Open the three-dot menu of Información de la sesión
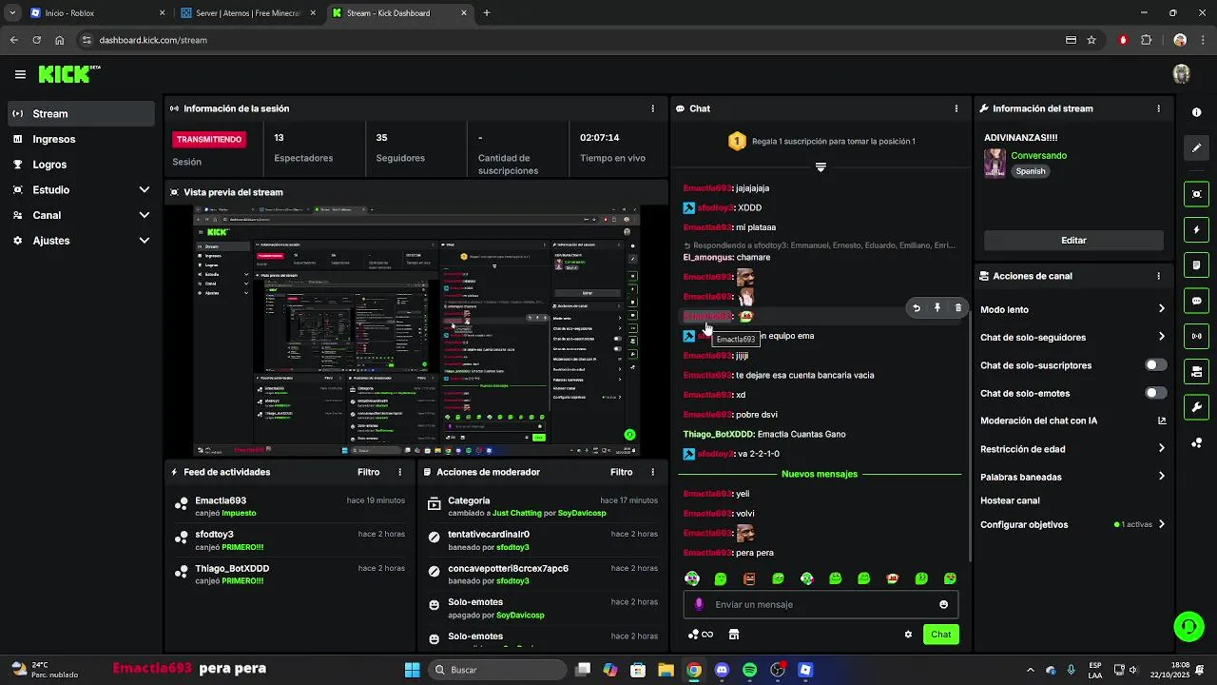Image resolution: width=1217 pixels, height=685 pixels. click(x=652, y=108)
